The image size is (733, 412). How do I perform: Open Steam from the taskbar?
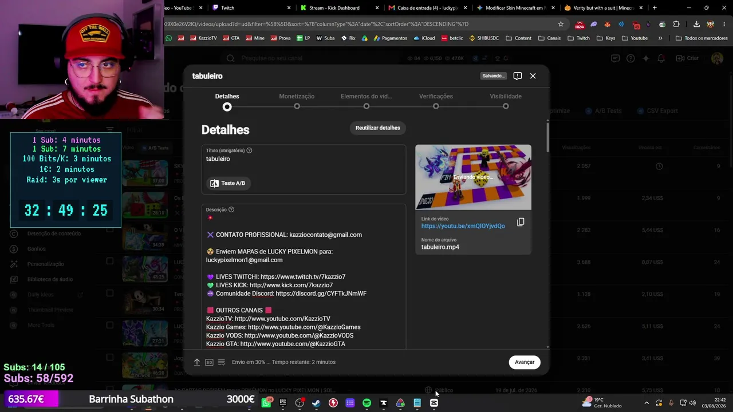tap(316, 403)
